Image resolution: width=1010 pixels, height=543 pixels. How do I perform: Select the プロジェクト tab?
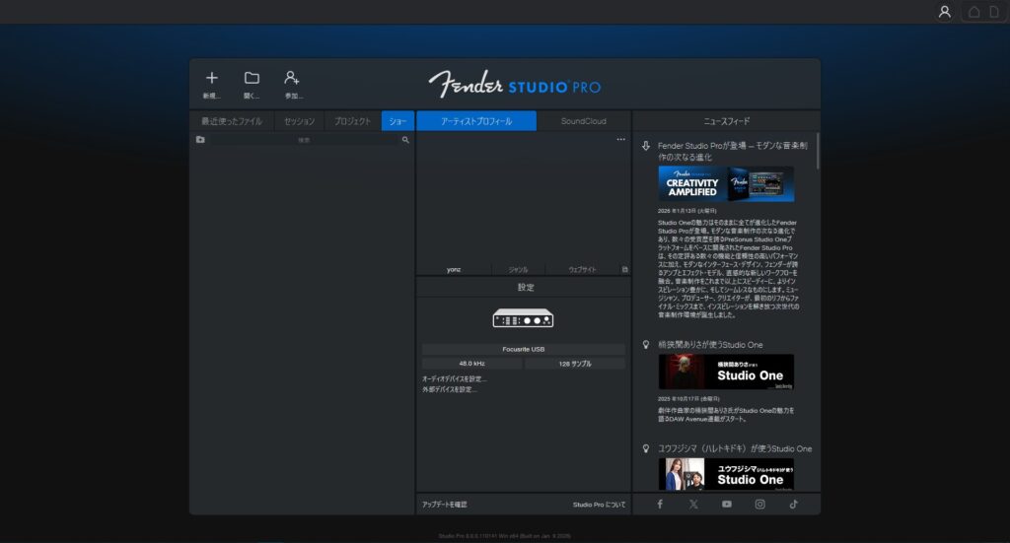(352, 121)
